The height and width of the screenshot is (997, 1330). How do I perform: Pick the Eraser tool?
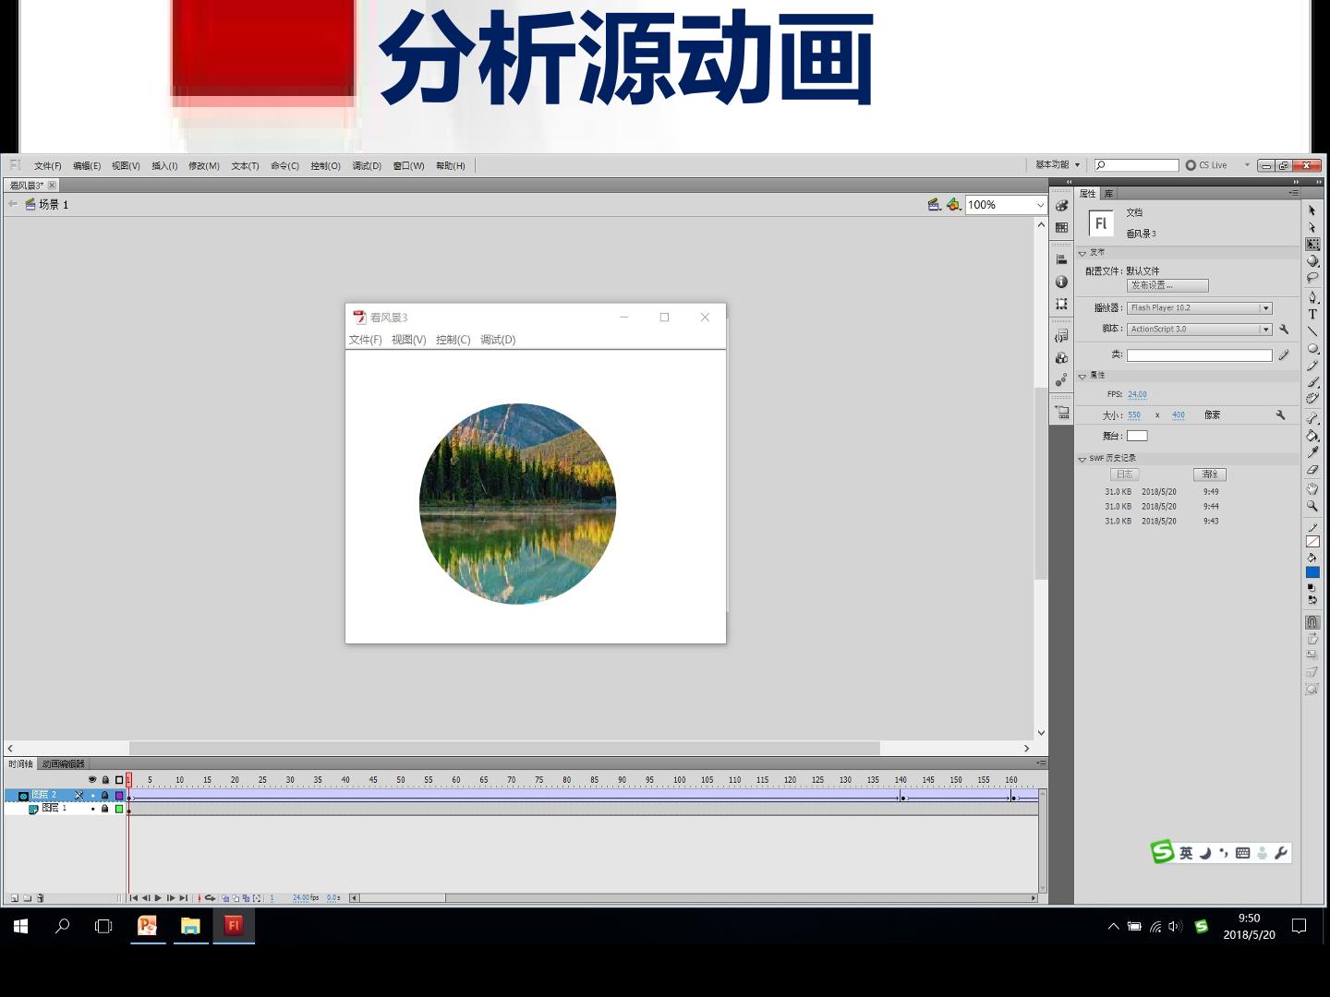[x=1312, y=470]
